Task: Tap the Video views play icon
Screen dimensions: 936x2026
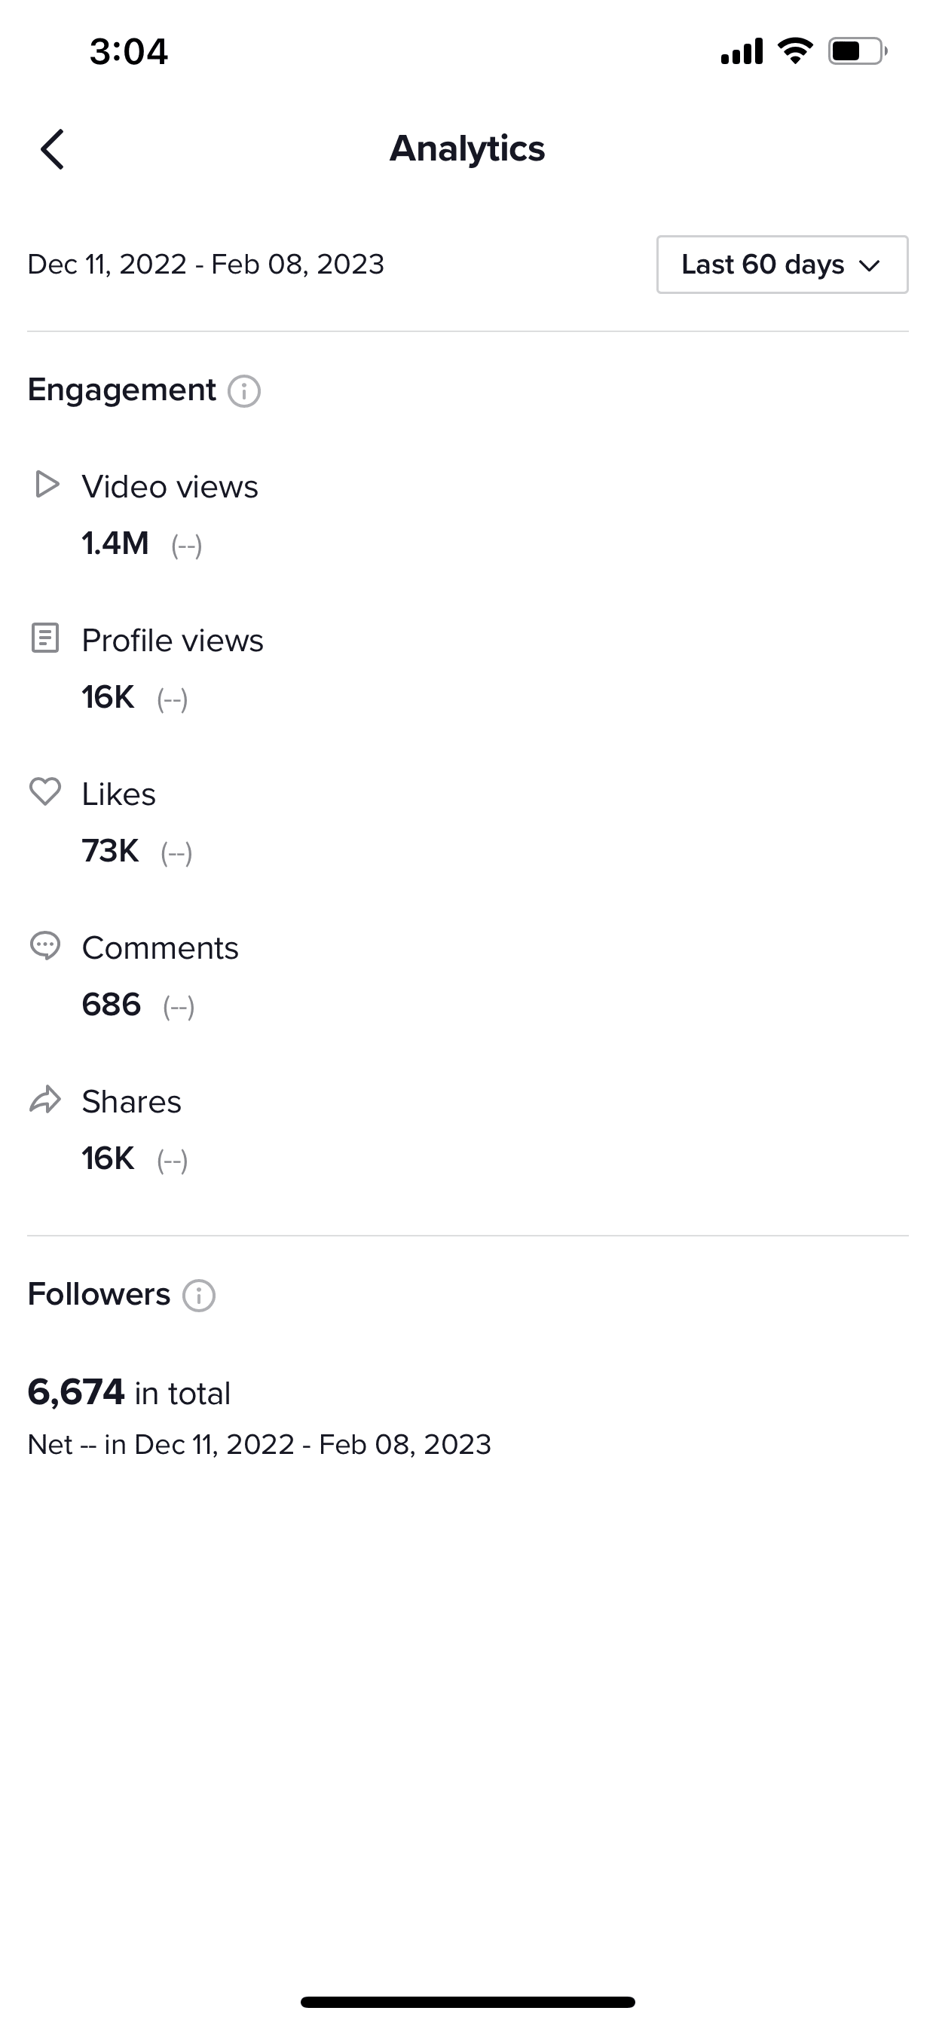Action: point(47,485)
